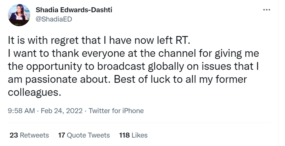Image resolution: width=285 pixels, height=146 pixels.
Task: Click the quote tweet count number 17
Action: click(x=61, y=135)
